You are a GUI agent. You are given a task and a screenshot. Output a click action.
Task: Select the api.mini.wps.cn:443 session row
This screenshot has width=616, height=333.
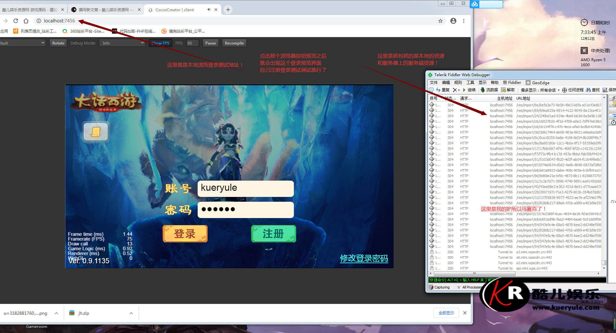pos(516,268)
